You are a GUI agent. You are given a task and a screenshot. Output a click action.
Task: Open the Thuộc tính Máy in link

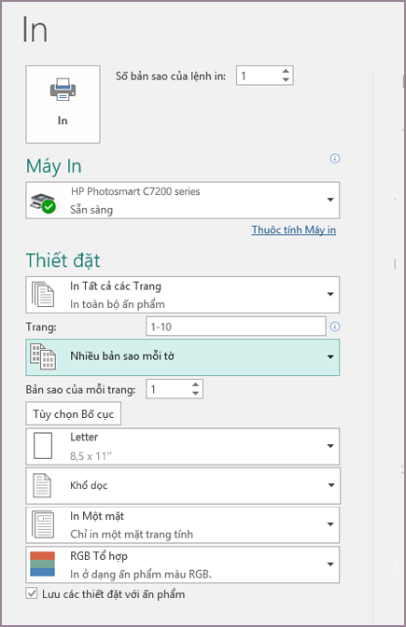[294, 230]
